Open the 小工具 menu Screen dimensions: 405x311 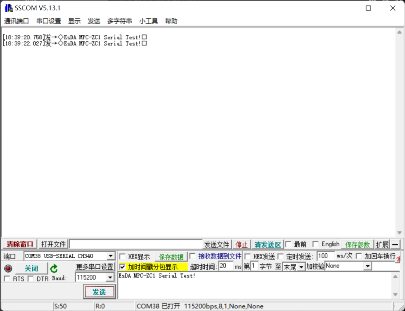(148, 21)
